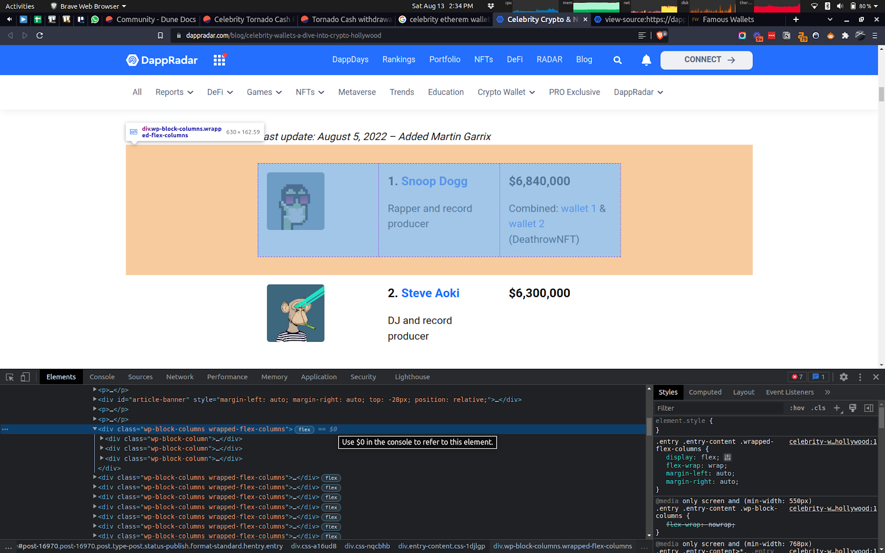Open DevTools settings gear

844,377
